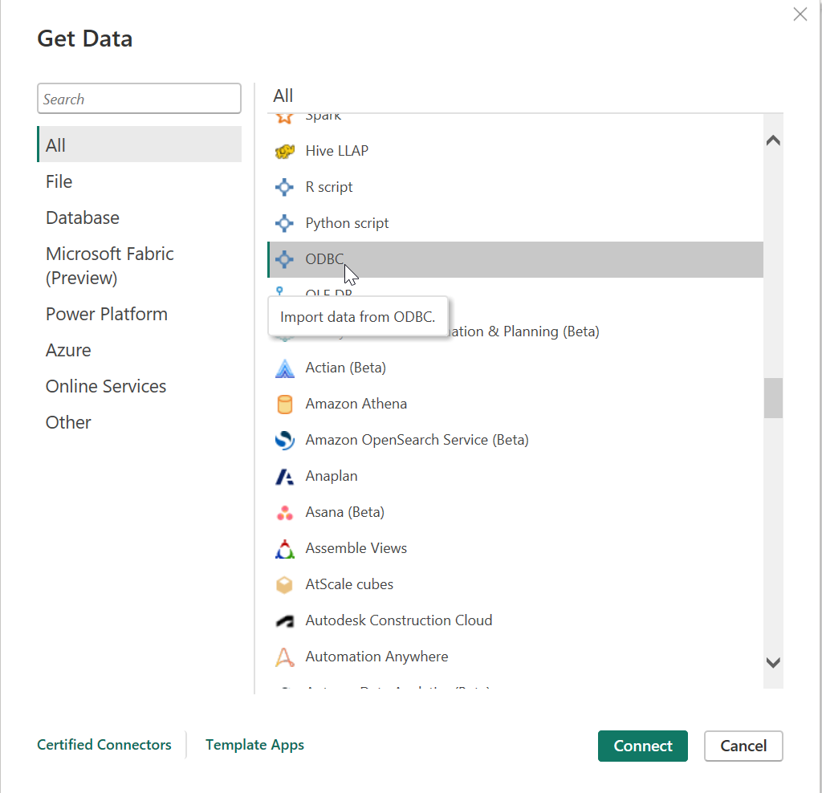Select the Azure category
The image size is (822, 793).
(140, 351)
